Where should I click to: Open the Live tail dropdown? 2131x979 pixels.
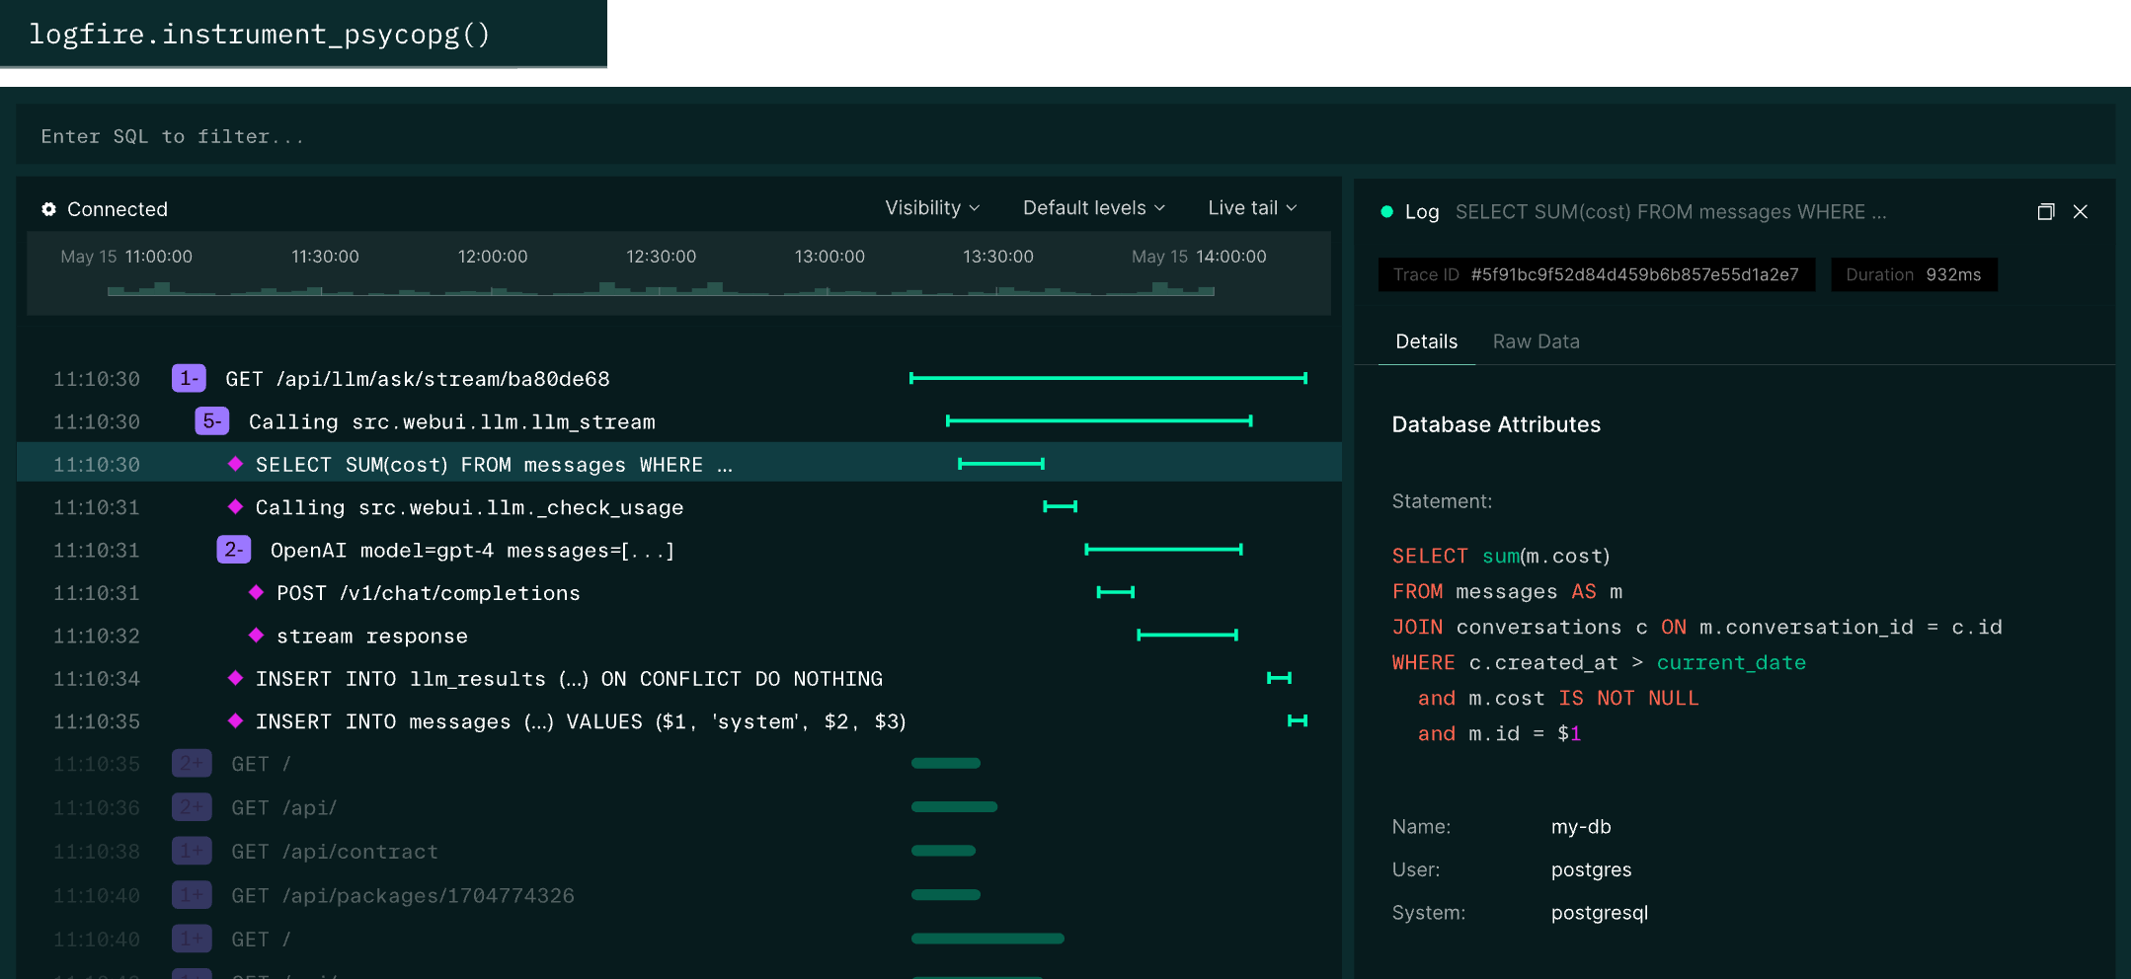[1250, 207]
